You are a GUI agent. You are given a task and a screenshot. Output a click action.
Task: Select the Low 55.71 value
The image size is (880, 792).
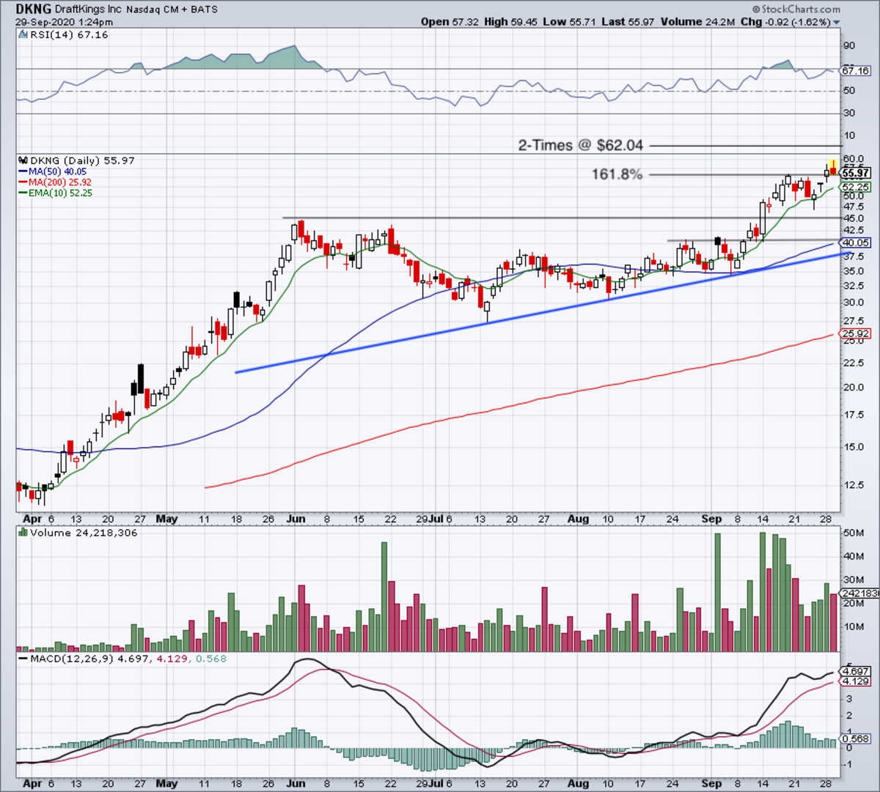click(x=571, y=22)
